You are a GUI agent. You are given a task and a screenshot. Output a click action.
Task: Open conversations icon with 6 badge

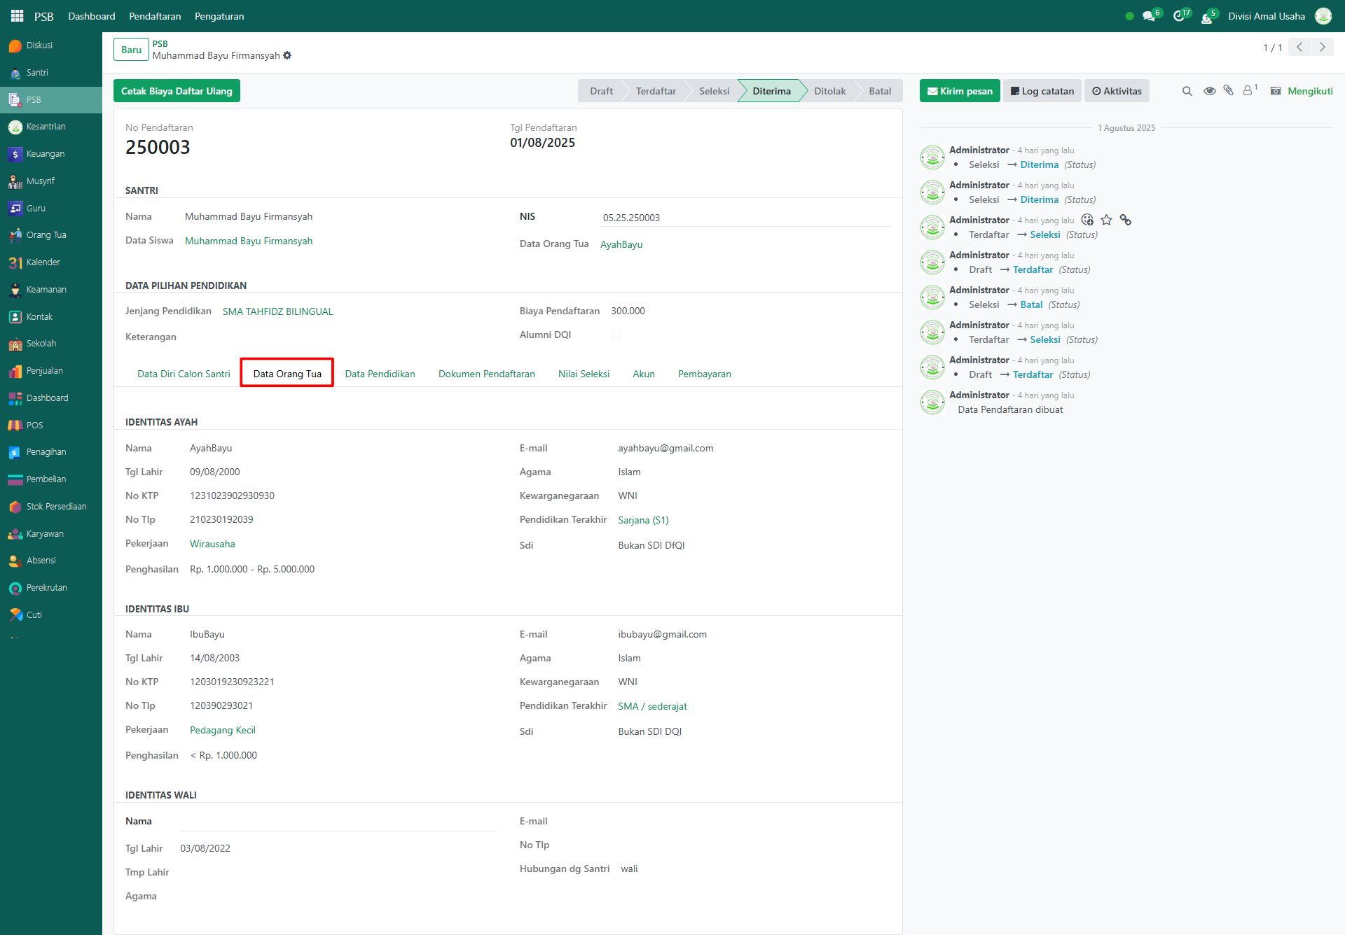1149,16
